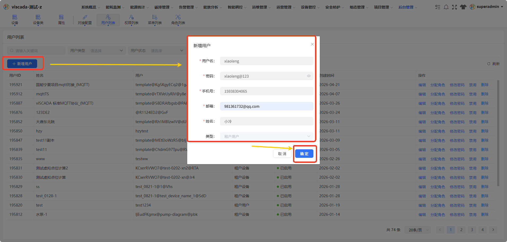Click the 手机号 input field
Viewport: 507px width, 242px height.
point(267,91)
